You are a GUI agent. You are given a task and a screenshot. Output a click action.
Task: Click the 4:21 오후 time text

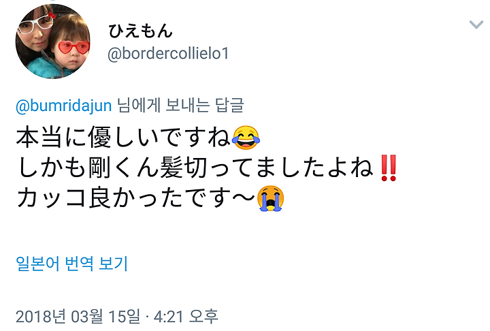click(x=186, y=316)
